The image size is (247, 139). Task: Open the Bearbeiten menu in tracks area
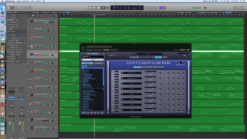[x=36, y=13]
